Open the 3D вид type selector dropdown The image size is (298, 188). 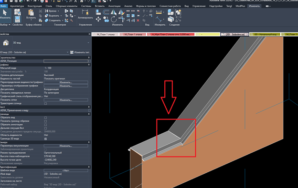click(88, 43)
